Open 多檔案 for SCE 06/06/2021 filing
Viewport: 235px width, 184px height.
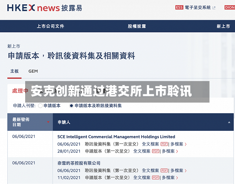point(177,144)
